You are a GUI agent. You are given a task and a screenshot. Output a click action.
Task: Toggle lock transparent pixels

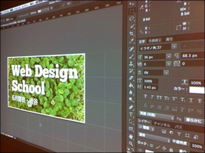(152, 145)
